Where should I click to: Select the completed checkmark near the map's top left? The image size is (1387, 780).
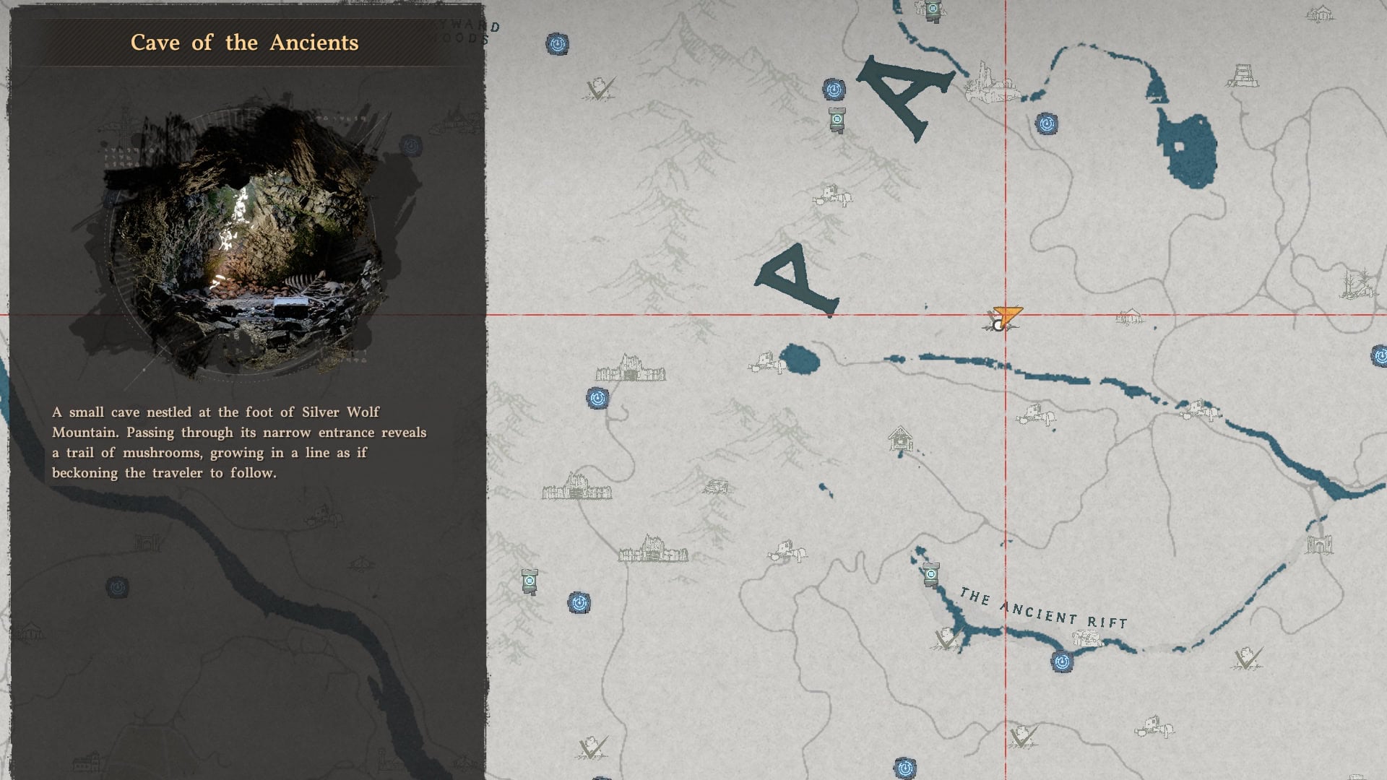(600, 90)
